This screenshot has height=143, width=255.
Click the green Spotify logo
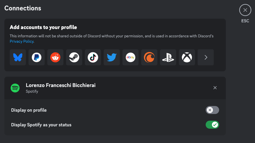pos(15,88)
